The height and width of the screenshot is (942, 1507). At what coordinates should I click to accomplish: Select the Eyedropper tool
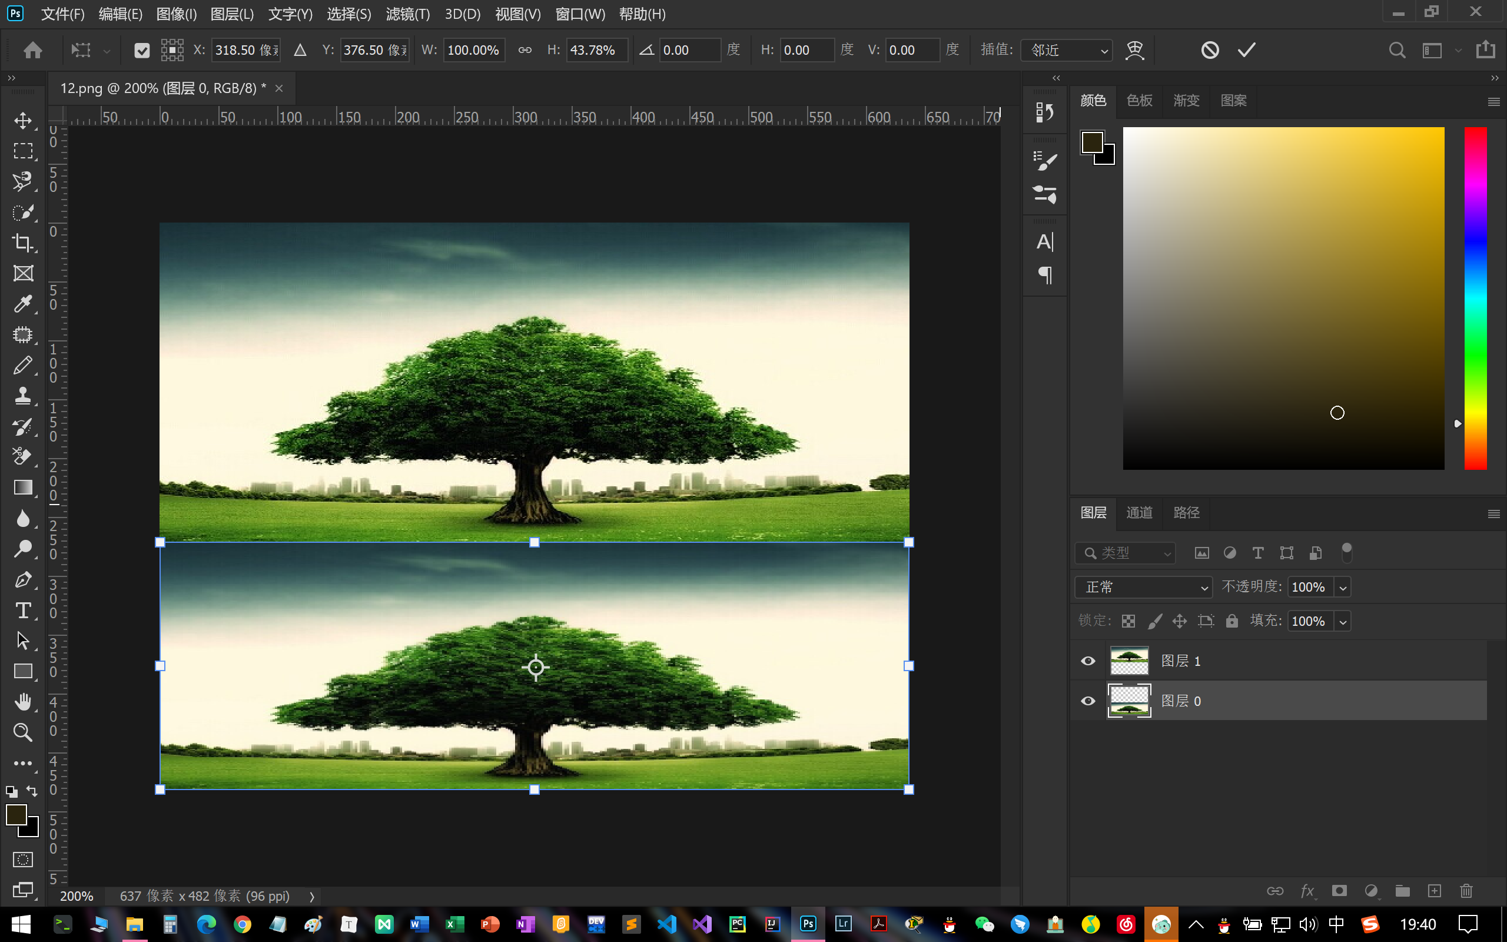(x=23, y=303)
